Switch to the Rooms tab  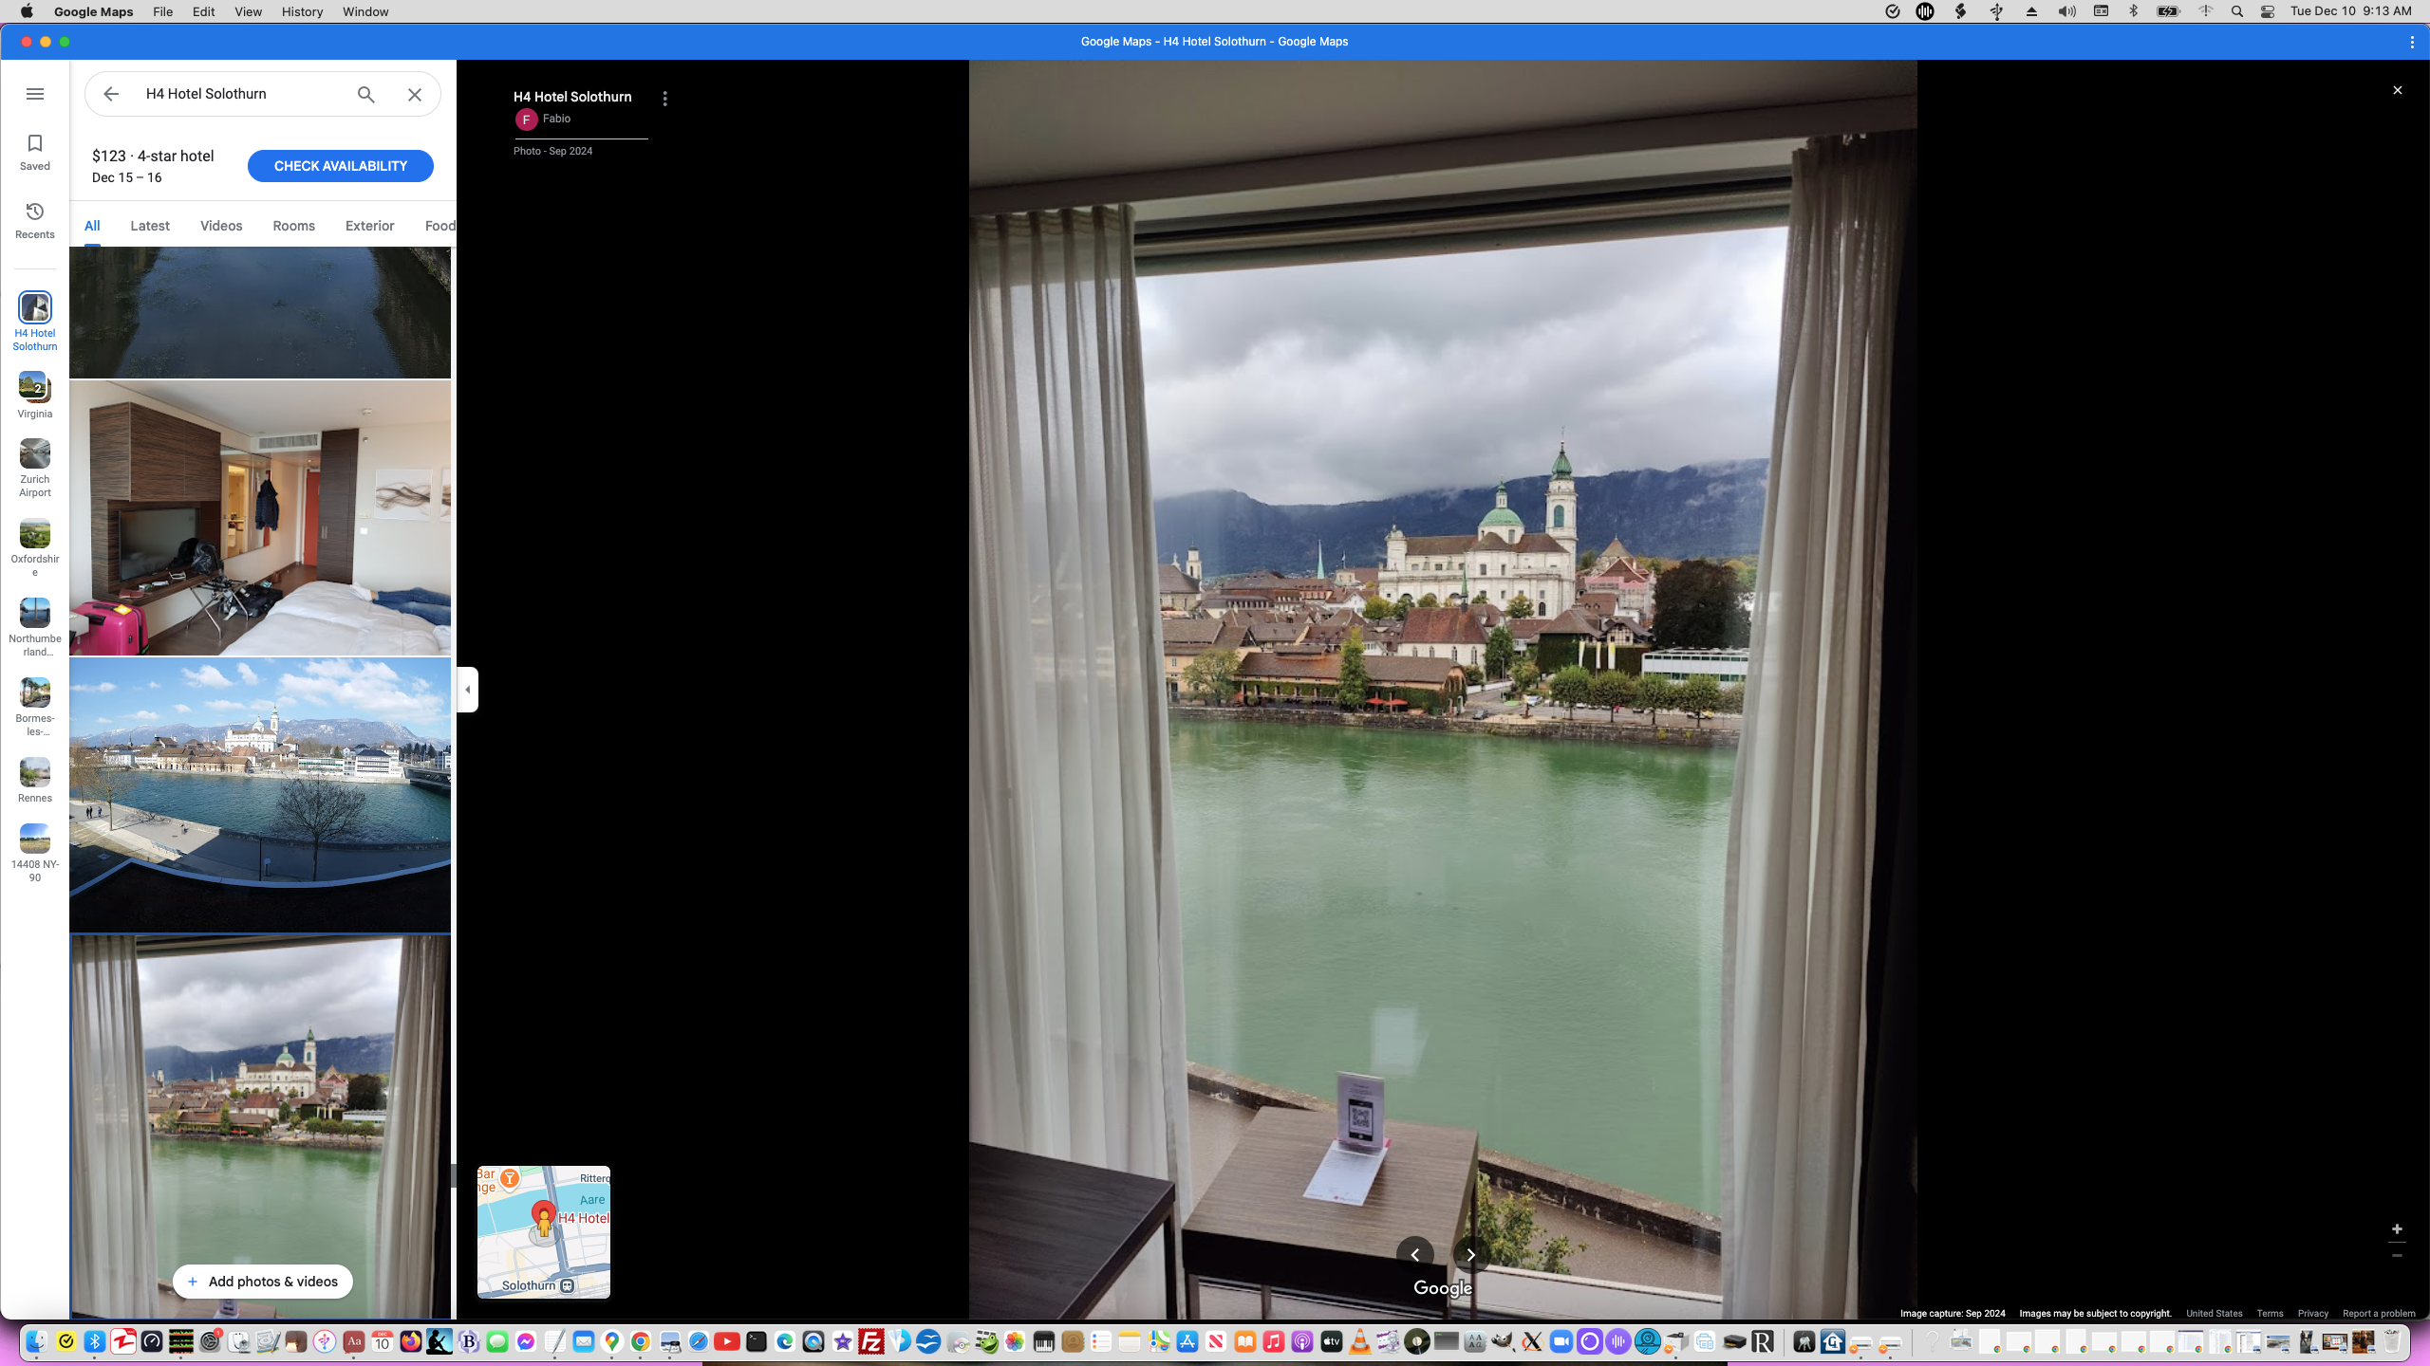click(293, 226)
